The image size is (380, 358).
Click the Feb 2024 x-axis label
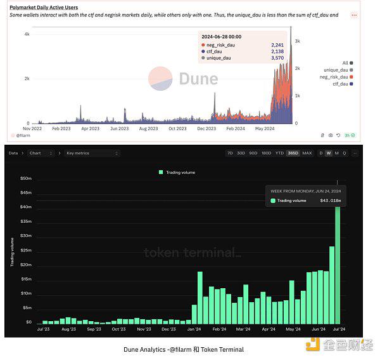tap(236, 129)
